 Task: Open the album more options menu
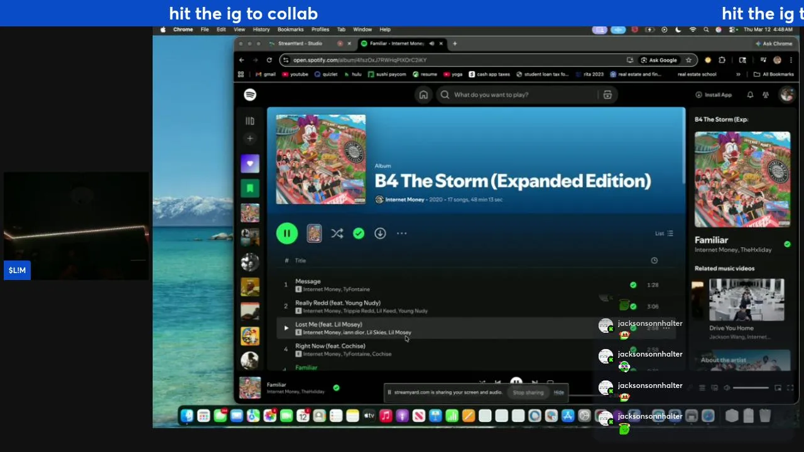coord(401,234)
